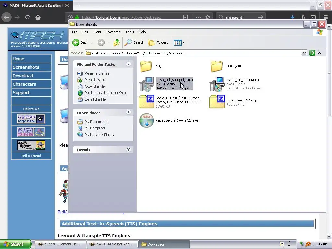332x249 pixels.
Task: Open Screenshots page in MASH sidebar
Action: coord(31,67)
